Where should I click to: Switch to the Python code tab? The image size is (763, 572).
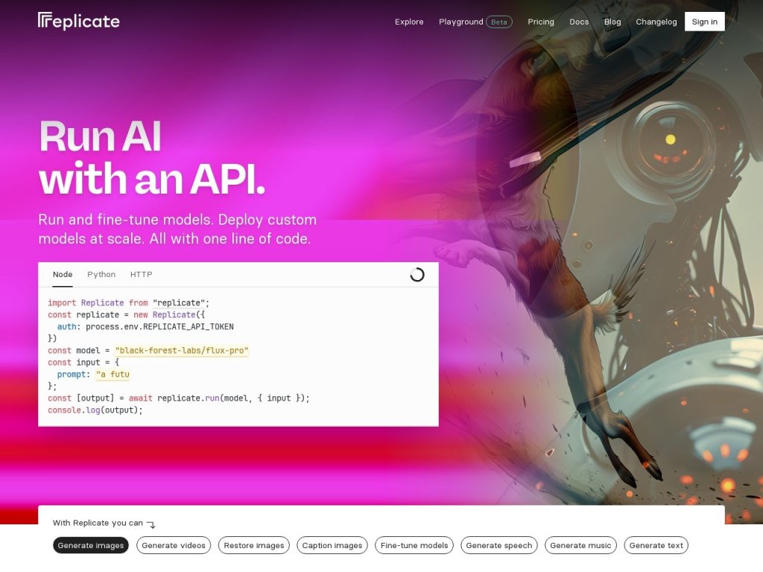(x=101, y=274)
